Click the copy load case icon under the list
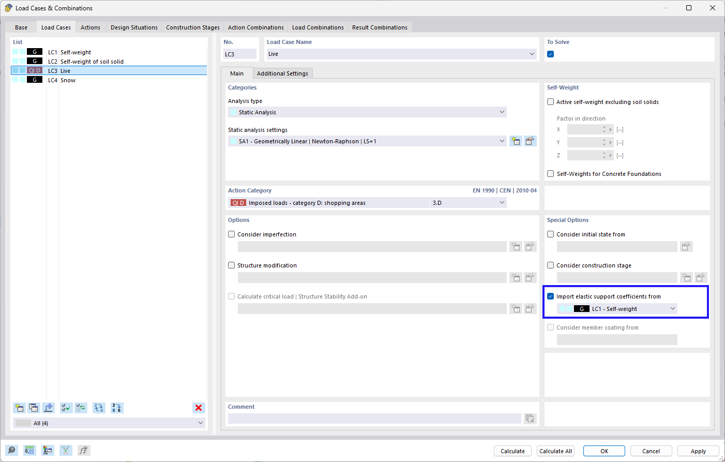This screenshot has width=725, height=462. pyautogui.click(x=34, y=408)
